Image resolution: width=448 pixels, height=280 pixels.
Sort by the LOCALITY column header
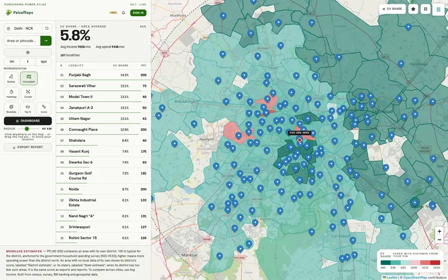point(76,66)
